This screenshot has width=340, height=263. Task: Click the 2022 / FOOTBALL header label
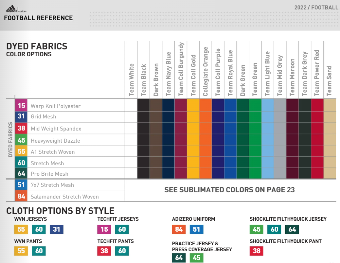coord(317,7)
